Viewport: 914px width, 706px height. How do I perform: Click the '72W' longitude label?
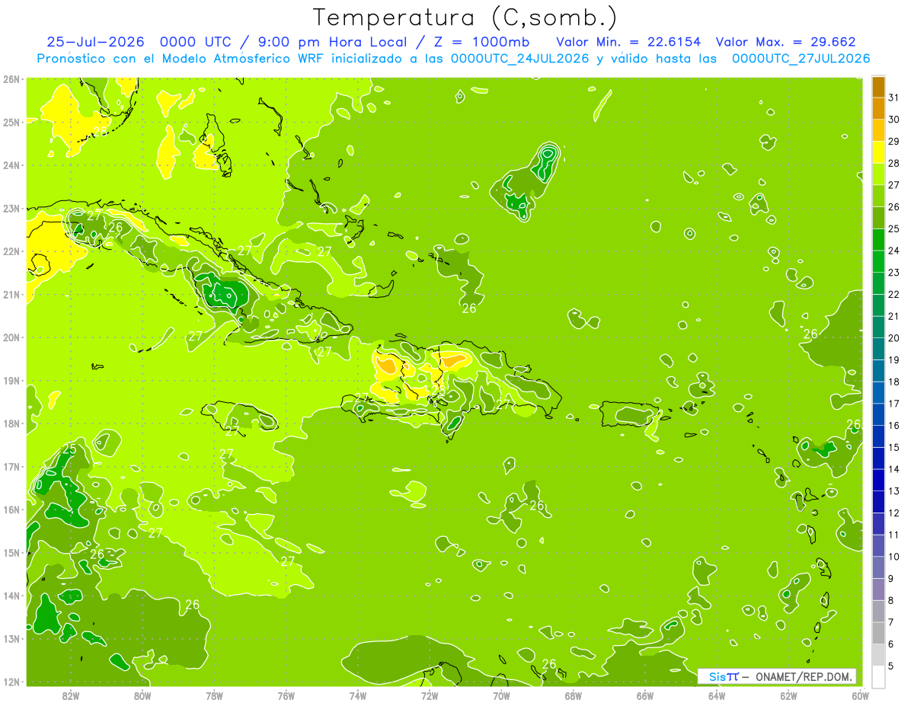point(430,695)
